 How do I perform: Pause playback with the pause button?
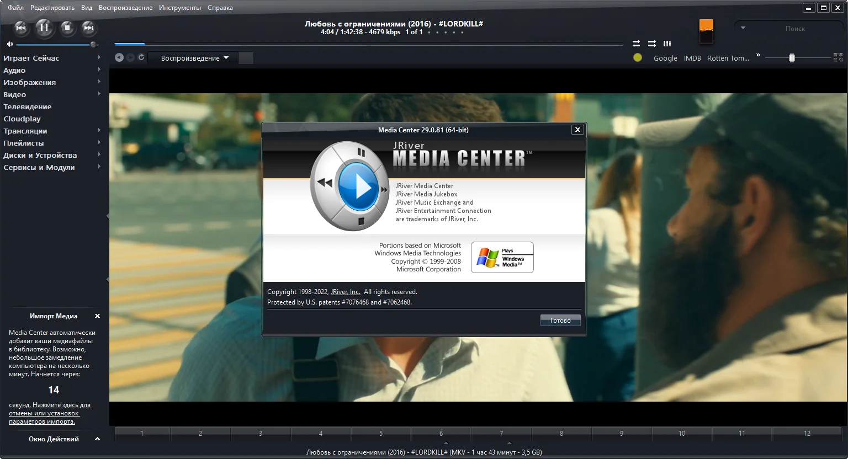click(44, 27)
